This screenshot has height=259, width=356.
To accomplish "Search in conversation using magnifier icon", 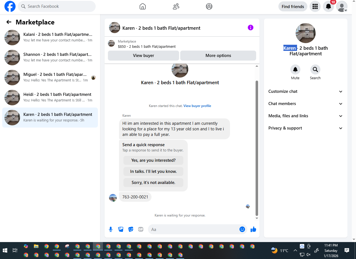I will (315, 69).
